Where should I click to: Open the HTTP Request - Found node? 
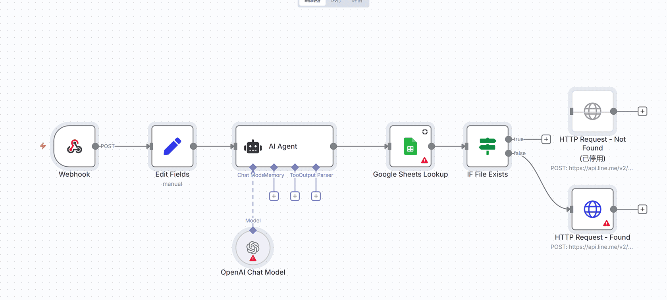pyautogui.click(x=592, y=209)
